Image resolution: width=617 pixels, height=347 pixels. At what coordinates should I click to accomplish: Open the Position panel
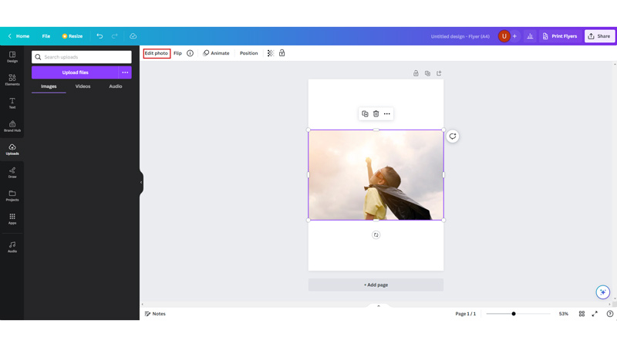tap(248, 53)
